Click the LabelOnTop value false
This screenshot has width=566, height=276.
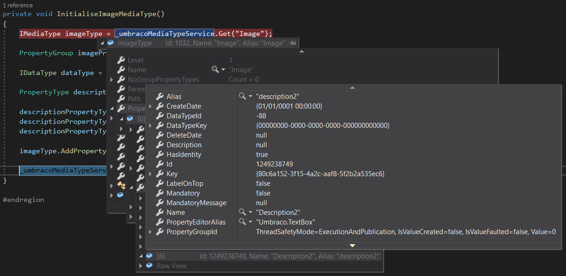pos(263,184)
